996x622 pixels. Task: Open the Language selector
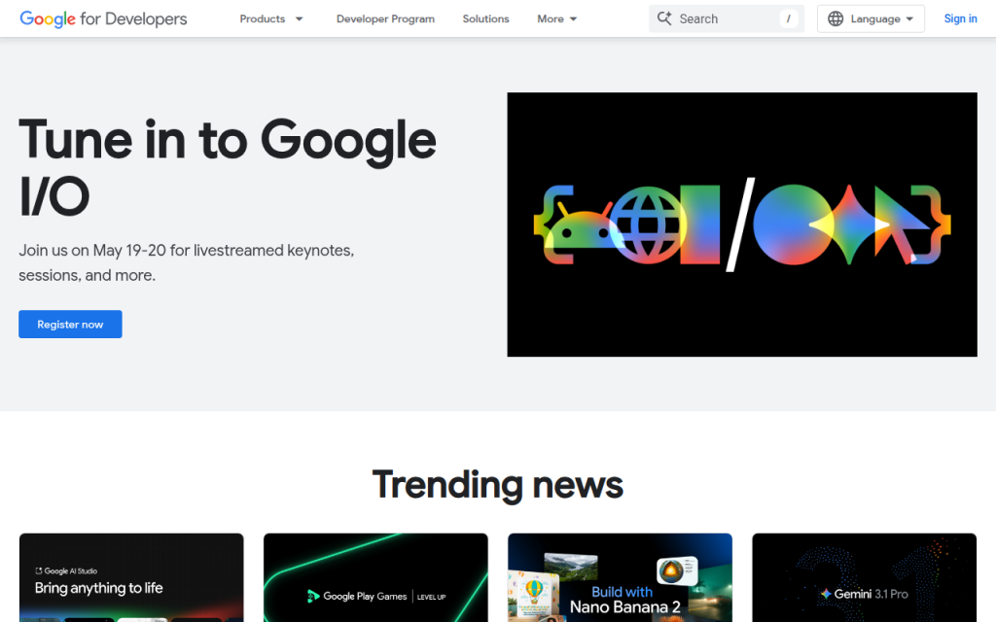tap(871, 18)
